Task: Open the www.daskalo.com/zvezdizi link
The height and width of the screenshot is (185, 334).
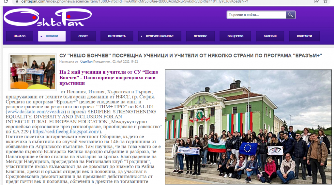Action: 36,112
